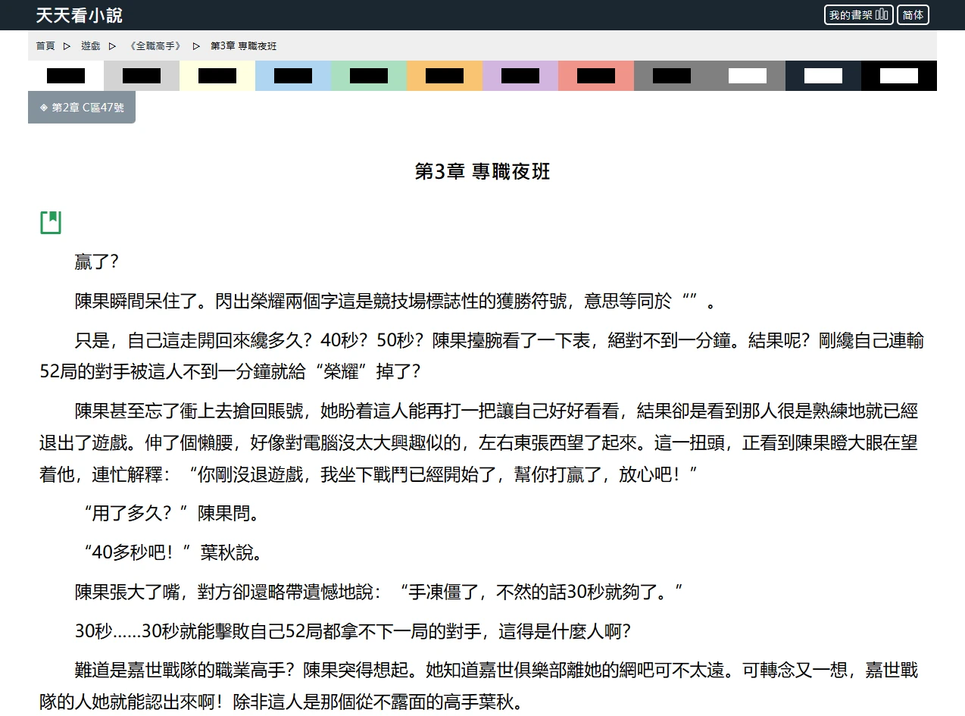Go to 首頁 in the breadcrumb
The height and width of the screenshot is (716, 965).
click(x=45, y=46)
